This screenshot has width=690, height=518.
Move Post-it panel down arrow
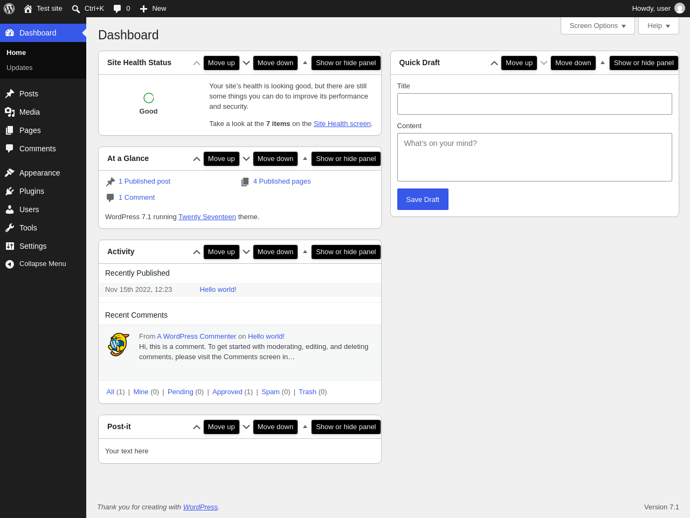tap(246, 427)
